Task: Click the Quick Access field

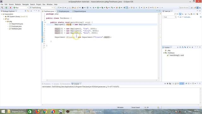Action: 184,8
